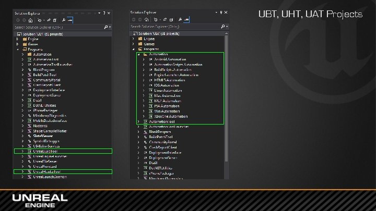
Task: Click pending changes filter icon in left explorer
Action: (40, 20)
